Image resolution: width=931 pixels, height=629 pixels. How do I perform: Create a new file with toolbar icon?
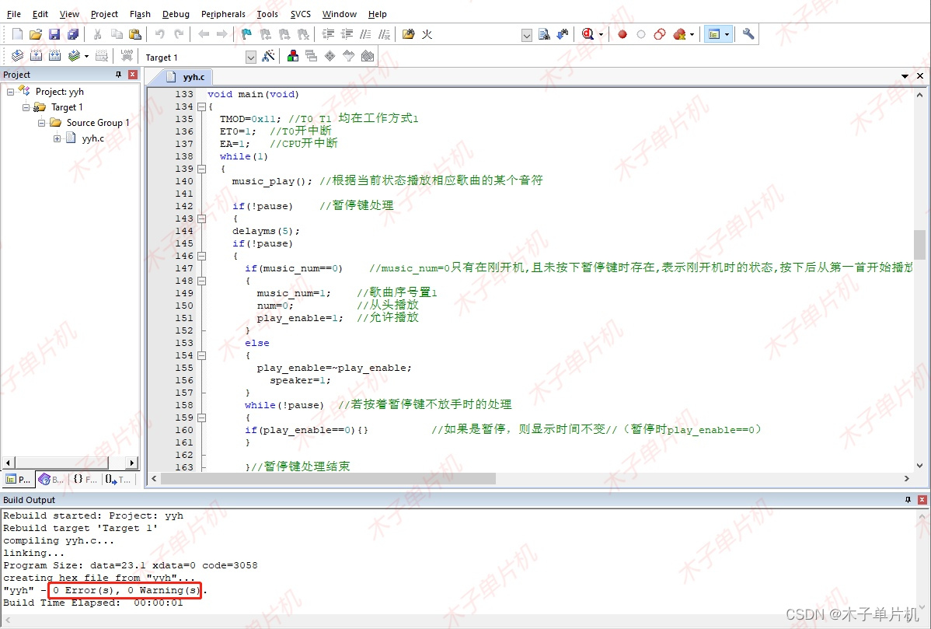click(x=18, y=34)
